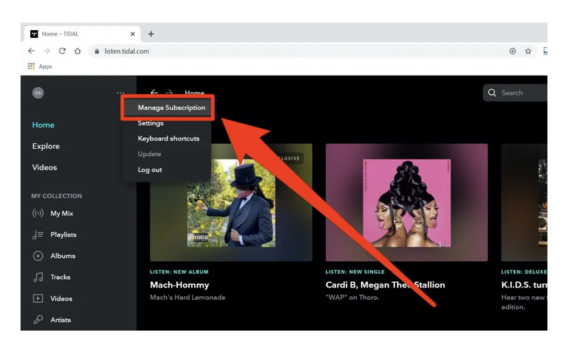Focus the TIDAL Search field
Screen dimensions: 568x345
pyautogui.click(x=515, y=93)
